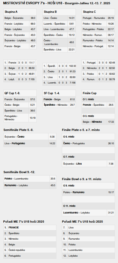
Task: Select the Rumunsko - Polsko 14:14 row
Action: pos(98,41)
